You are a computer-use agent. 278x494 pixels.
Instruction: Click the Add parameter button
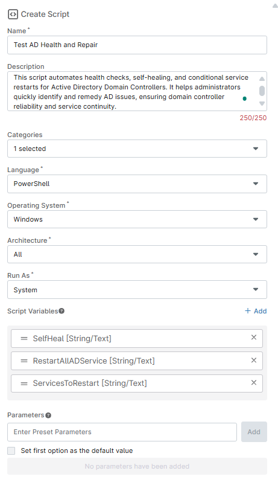[254, 432]
